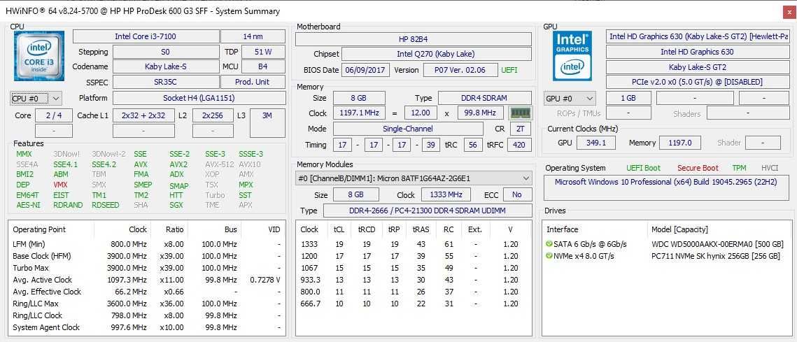Viewport: 797px width, 342px height.
Task: Click the 666.7 clock row in timings table
Action: pyautogui.click(x=414, y=304)
